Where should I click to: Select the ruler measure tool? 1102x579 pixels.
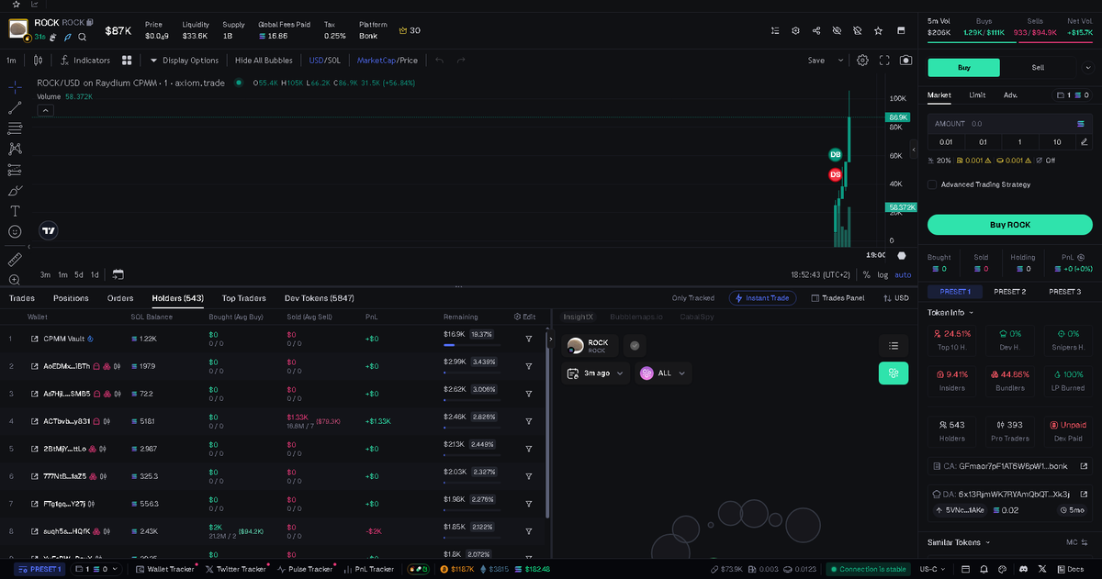coord(15,260)
